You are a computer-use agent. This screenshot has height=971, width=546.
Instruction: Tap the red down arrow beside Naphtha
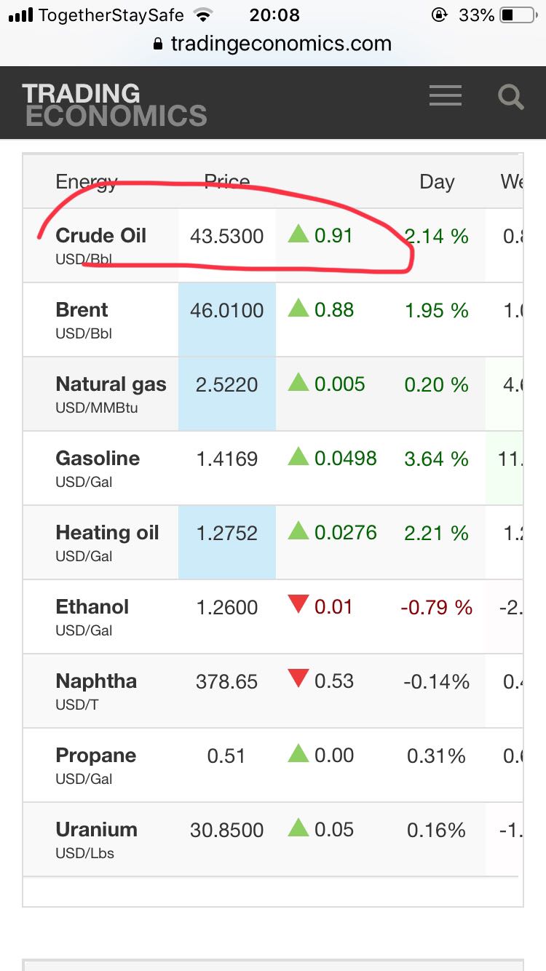(x=298, y=678)
